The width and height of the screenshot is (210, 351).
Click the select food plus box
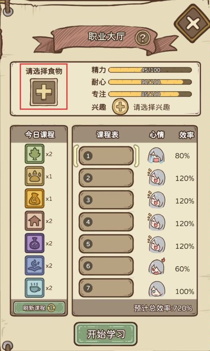[44, 92]
